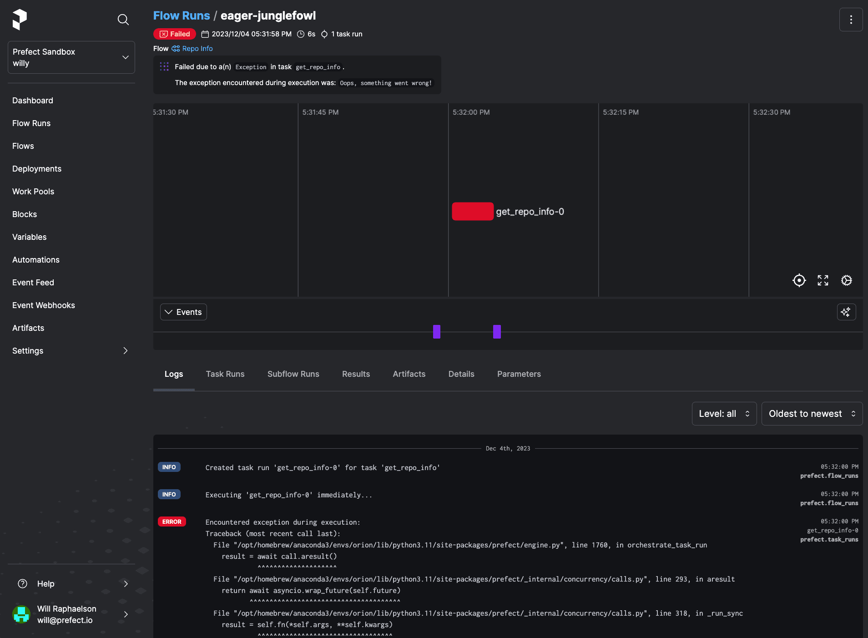Switch to the Task Runs tab
Image resolution: width=868 pixels, height=638 pixels.
tap(225, 374)
